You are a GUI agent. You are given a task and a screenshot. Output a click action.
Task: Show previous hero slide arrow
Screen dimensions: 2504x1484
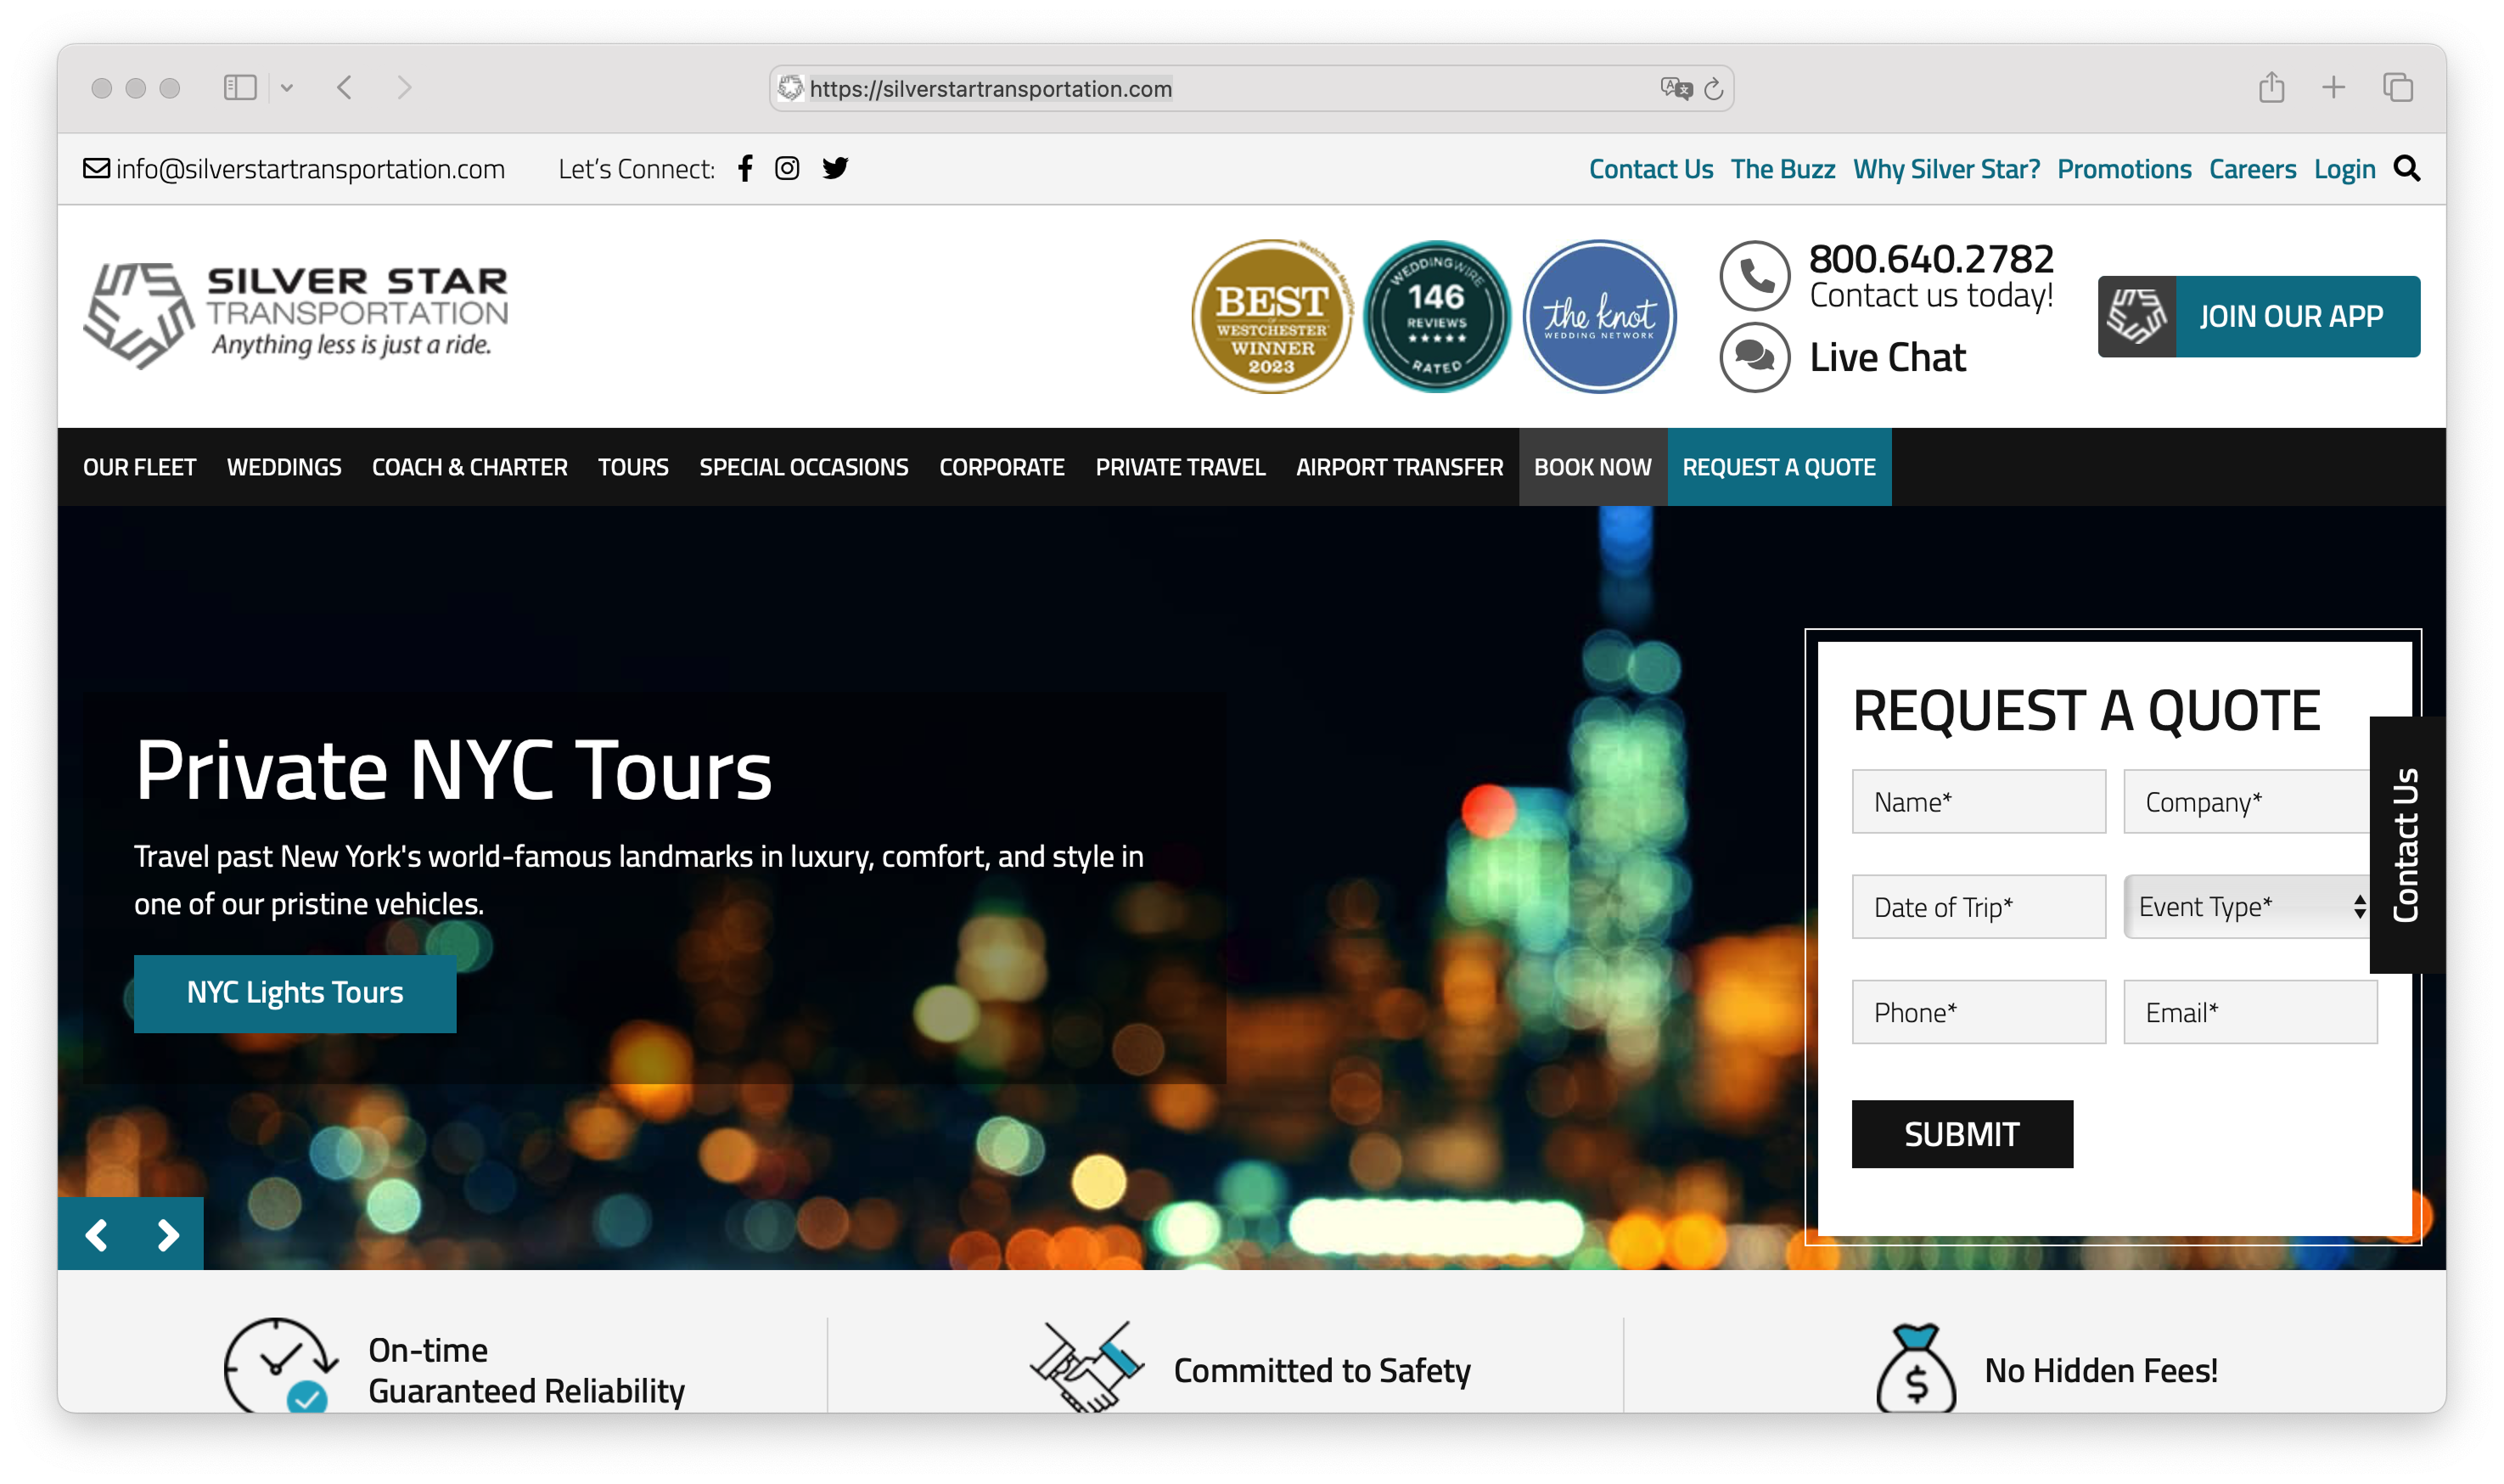click(x=97, y=1235)
